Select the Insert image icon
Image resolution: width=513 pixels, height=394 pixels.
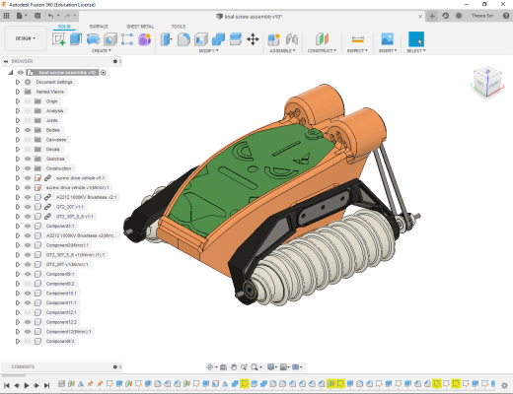(x=388, y=39)
